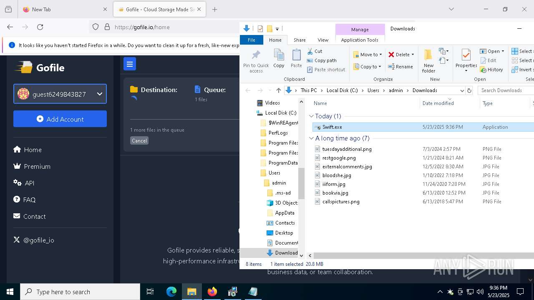This screenshot has height=300, width=534.
Task: Select externalcomments.jpg file
Action: [347, 167]
